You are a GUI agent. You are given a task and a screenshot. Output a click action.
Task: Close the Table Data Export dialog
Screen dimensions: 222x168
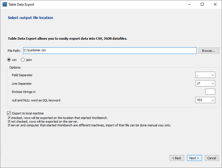(x=215, y=5)
